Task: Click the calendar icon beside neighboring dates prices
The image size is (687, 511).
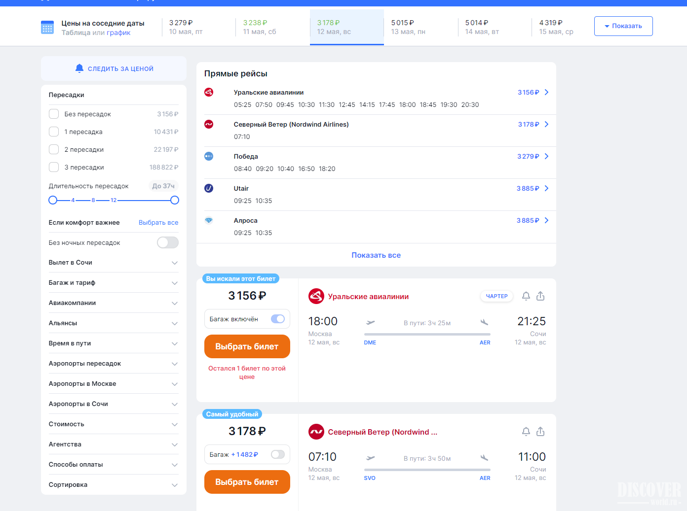Action: 47,28
